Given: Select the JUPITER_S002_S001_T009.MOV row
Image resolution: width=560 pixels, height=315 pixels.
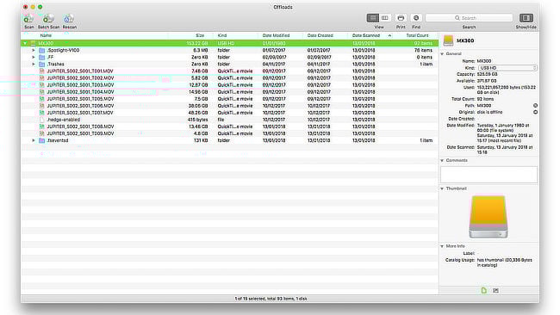Looking at the screenshot, I should click(230, 133).
